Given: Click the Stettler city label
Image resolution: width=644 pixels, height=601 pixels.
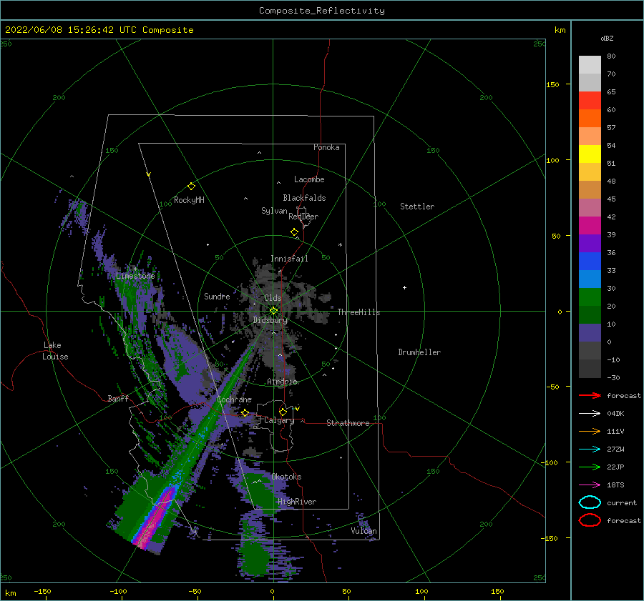Looking at the screenshot, I should 417,207.
